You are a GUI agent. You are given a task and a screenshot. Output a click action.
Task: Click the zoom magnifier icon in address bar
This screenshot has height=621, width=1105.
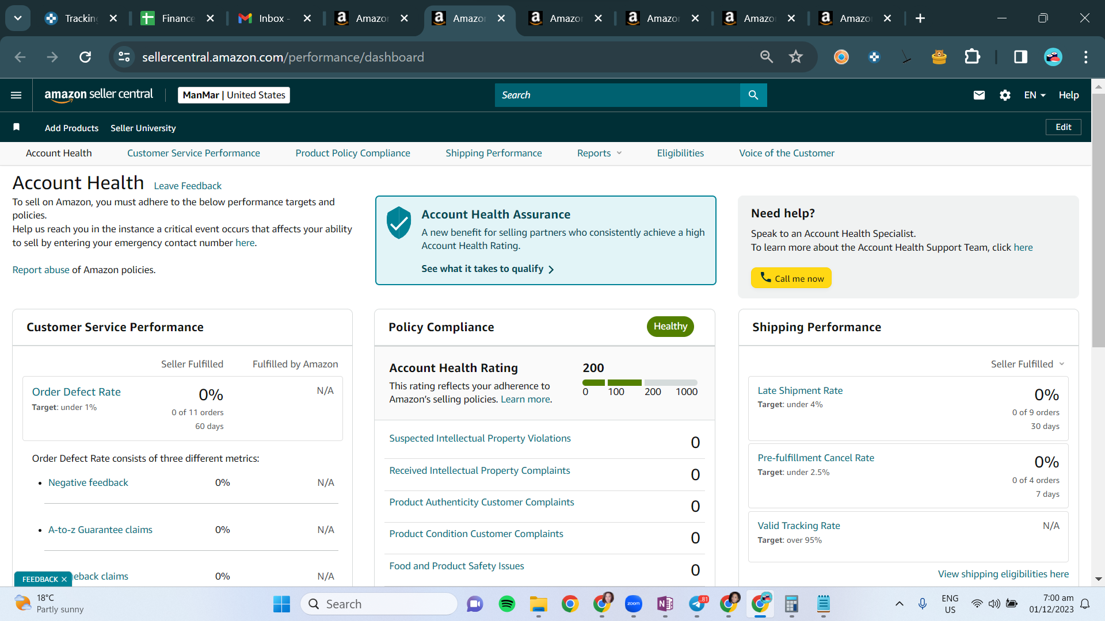click(767, 57)
